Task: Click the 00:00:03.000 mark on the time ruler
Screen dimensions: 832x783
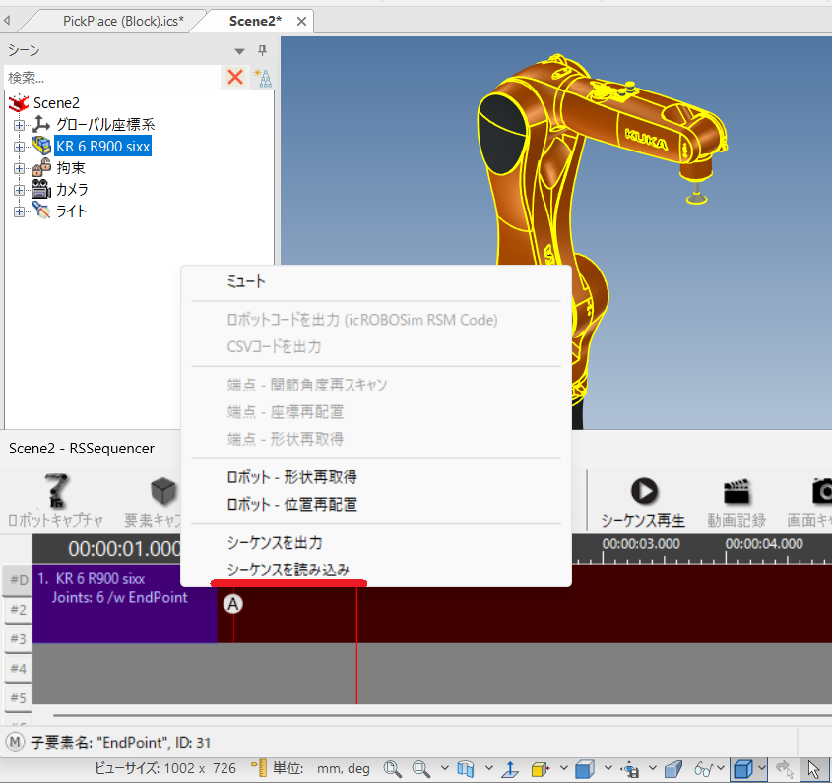Action: coord(640,543)
